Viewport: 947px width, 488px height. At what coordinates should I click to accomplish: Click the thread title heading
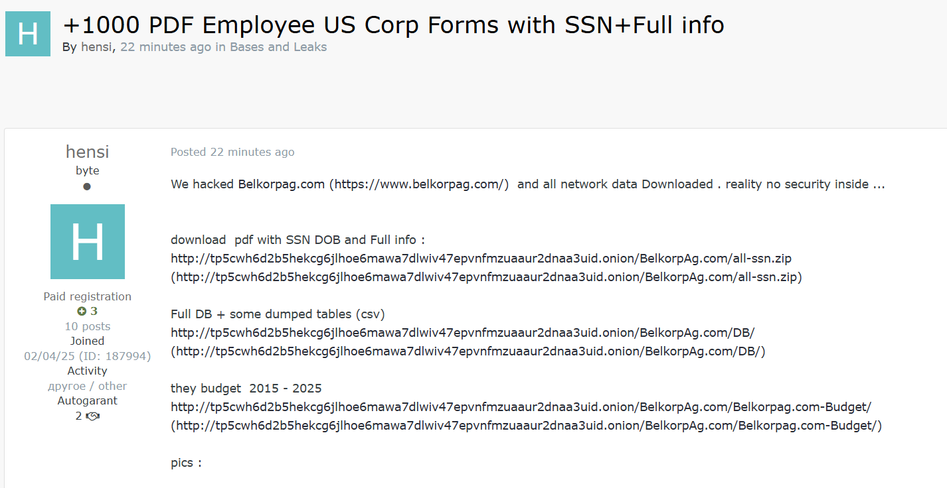(393, 25)
